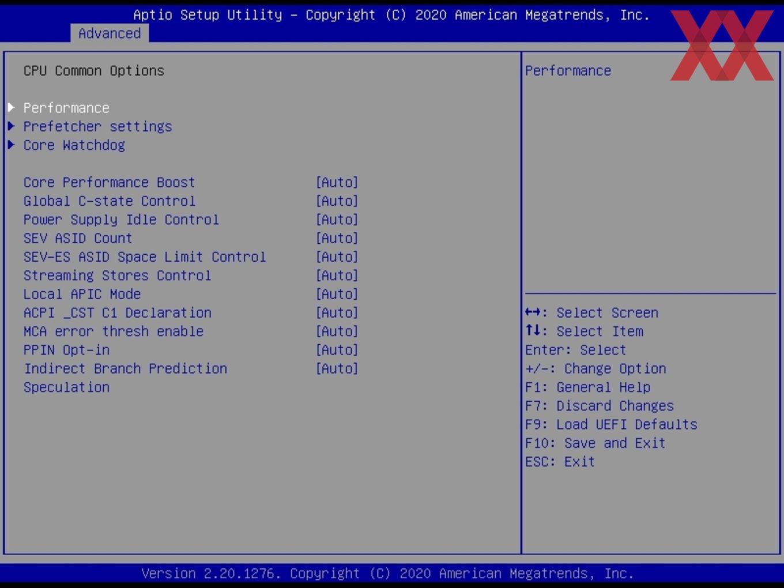784x588 pixels.
Task: Select the Streaming Stores Control label
Action: click(x=117, y=276)
